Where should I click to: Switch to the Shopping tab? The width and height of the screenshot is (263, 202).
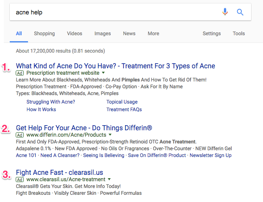coord(45,34)
